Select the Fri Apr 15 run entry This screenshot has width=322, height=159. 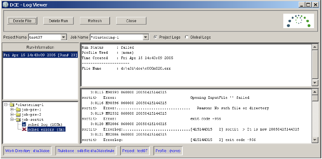click(x=40, y=55)
